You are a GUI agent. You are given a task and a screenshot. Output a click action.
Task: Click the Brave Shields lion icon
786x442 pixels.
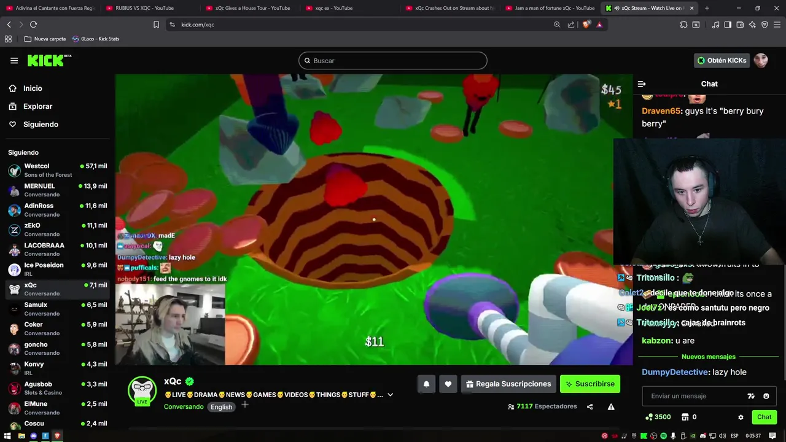(x=586, y=25)
